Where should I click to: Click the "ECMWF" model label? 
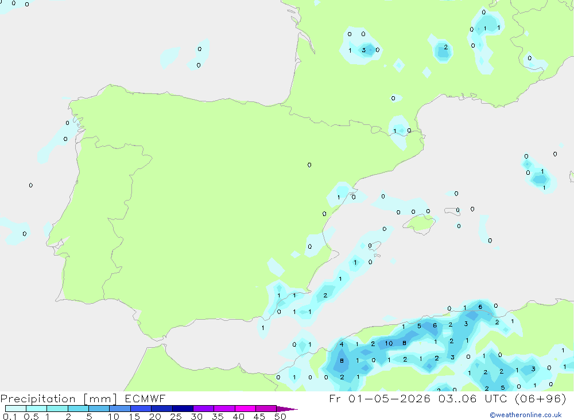tap(145, 398)
